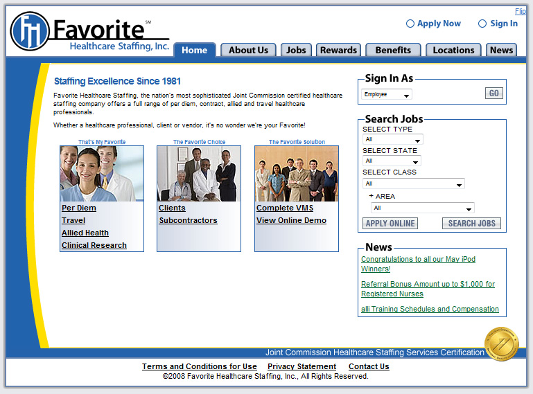This screenshot has height=394, width=533.
Task: Open the Referral Bonus news link
Action: [x=428, y=289]
